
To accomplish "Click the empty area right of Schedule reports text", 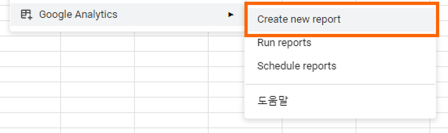I will (385, 66).
